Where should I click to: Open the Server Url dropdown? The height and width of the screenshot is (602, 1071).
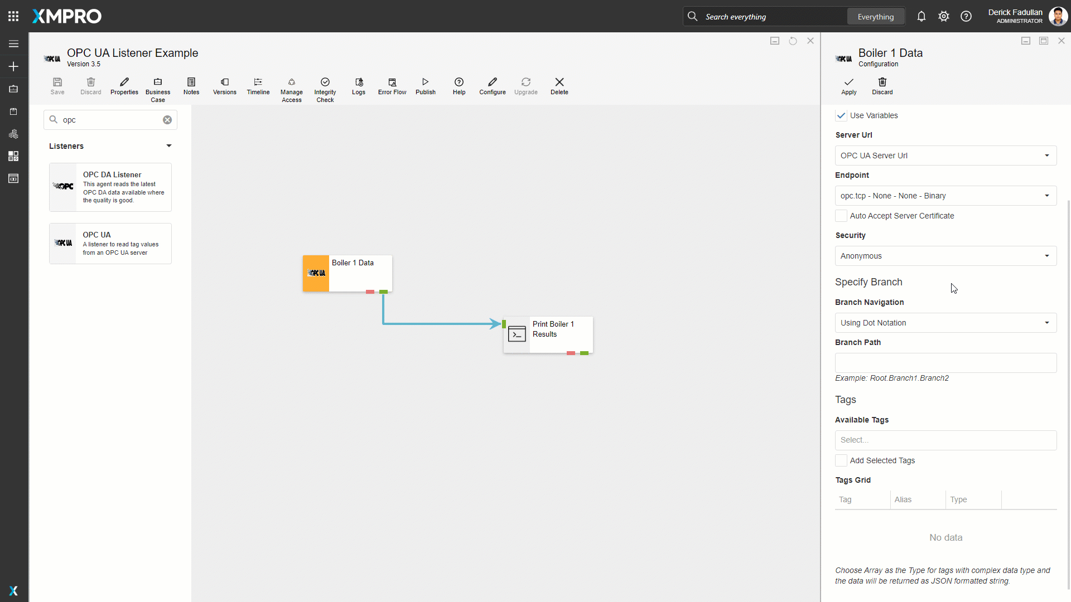[945, 156]
